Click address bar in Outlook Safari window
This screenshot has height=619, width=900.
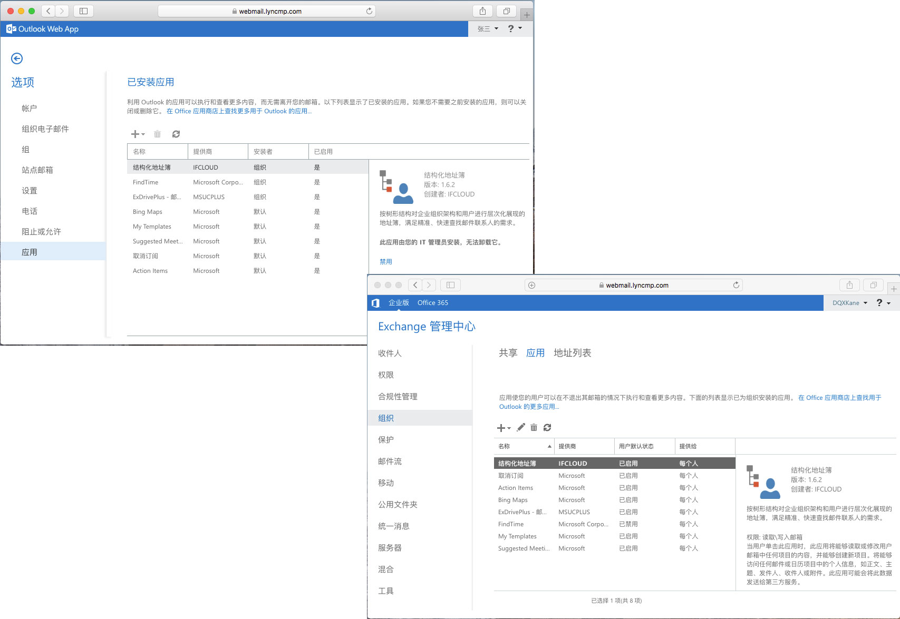(267, 11)
